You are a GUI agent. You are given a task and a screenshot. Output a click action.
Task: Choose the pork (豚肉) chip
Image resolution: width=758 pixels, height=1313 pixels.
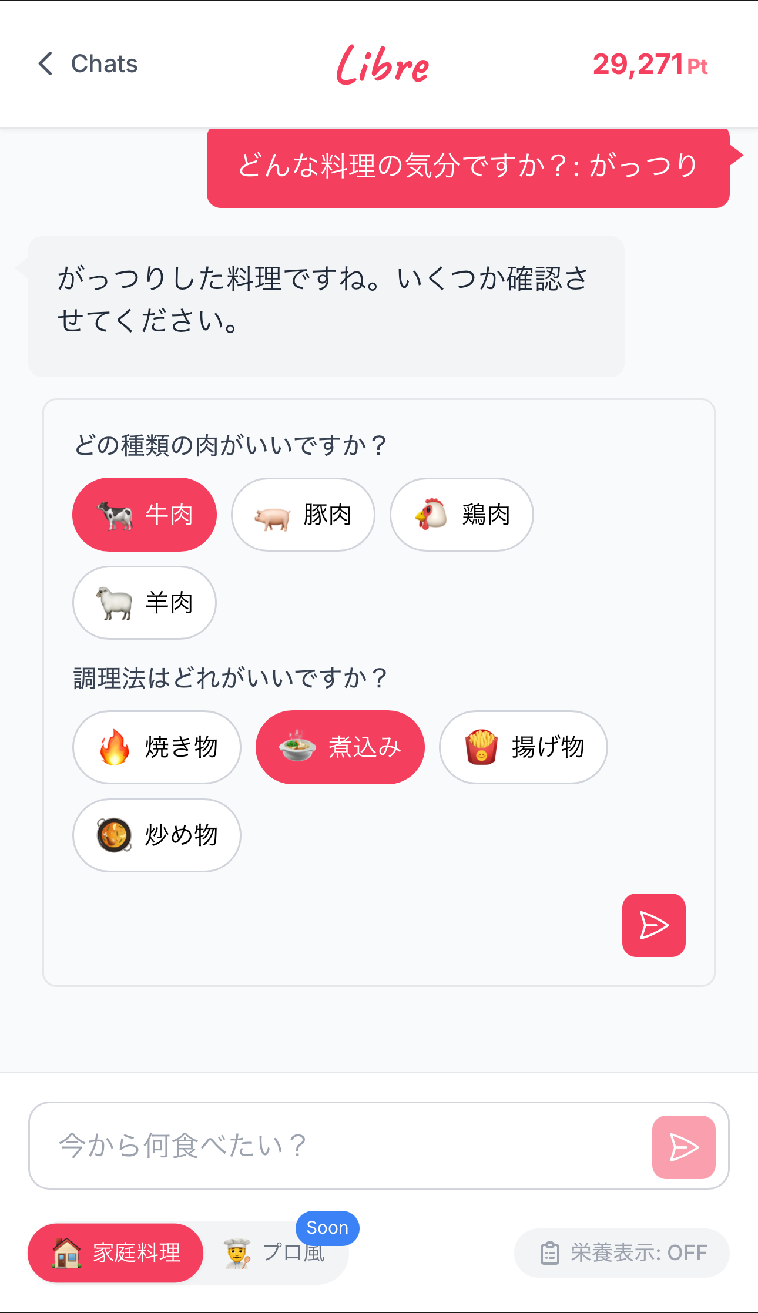[x=303, y=515]
